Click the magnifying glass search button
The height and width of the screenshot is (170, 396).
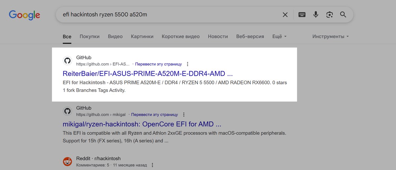point(343,14)
